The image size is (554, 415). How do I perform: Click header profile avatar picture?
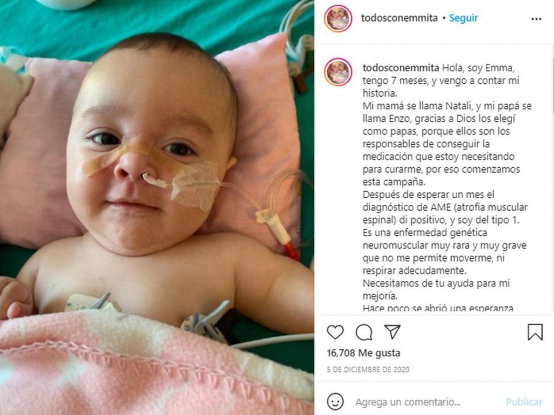point(338,19)
